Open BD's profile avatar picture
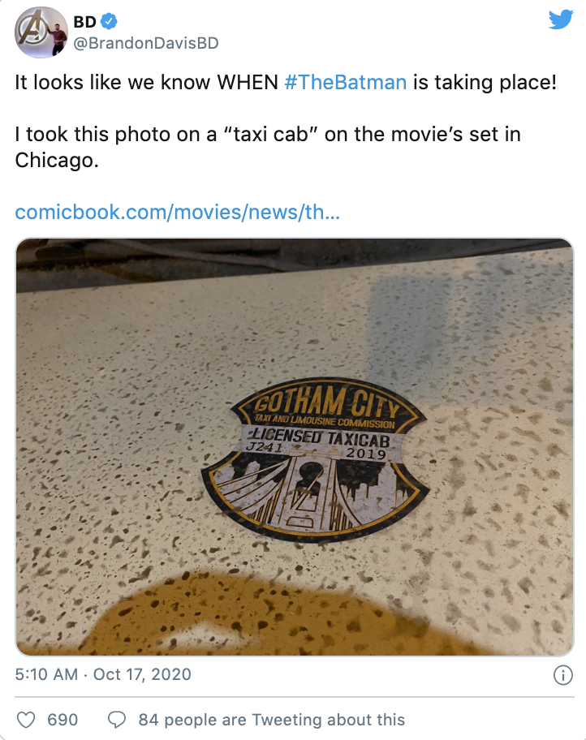Screen dimensions: 586x740 tap(41, 32)
